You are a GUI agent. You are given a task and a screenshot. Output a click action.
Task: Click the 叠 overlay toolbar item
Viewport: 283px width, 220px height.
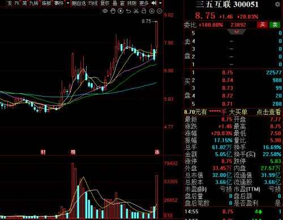coord(115,3)
